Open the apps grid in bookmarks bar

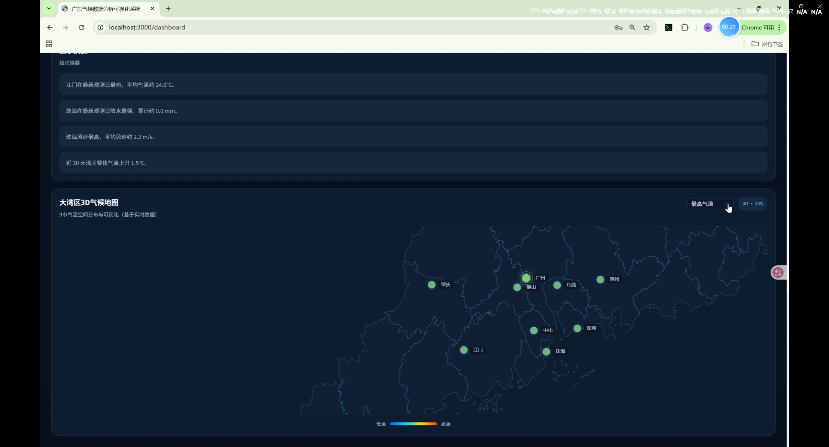coord(49,44)
